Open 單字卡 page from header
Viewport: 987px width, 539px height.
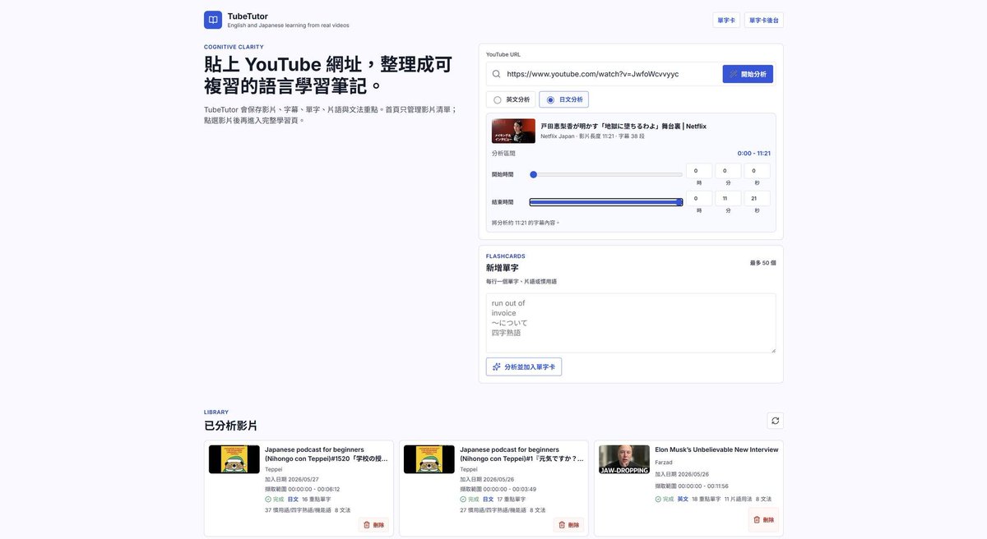pyautogui.click(x=726, y=20)
